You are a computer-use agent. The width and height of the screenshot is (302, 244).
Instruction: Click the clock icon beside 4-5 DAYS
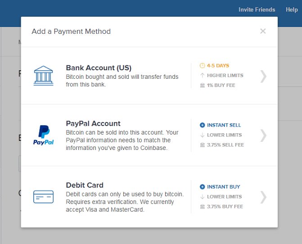click(x=202, y=66)
